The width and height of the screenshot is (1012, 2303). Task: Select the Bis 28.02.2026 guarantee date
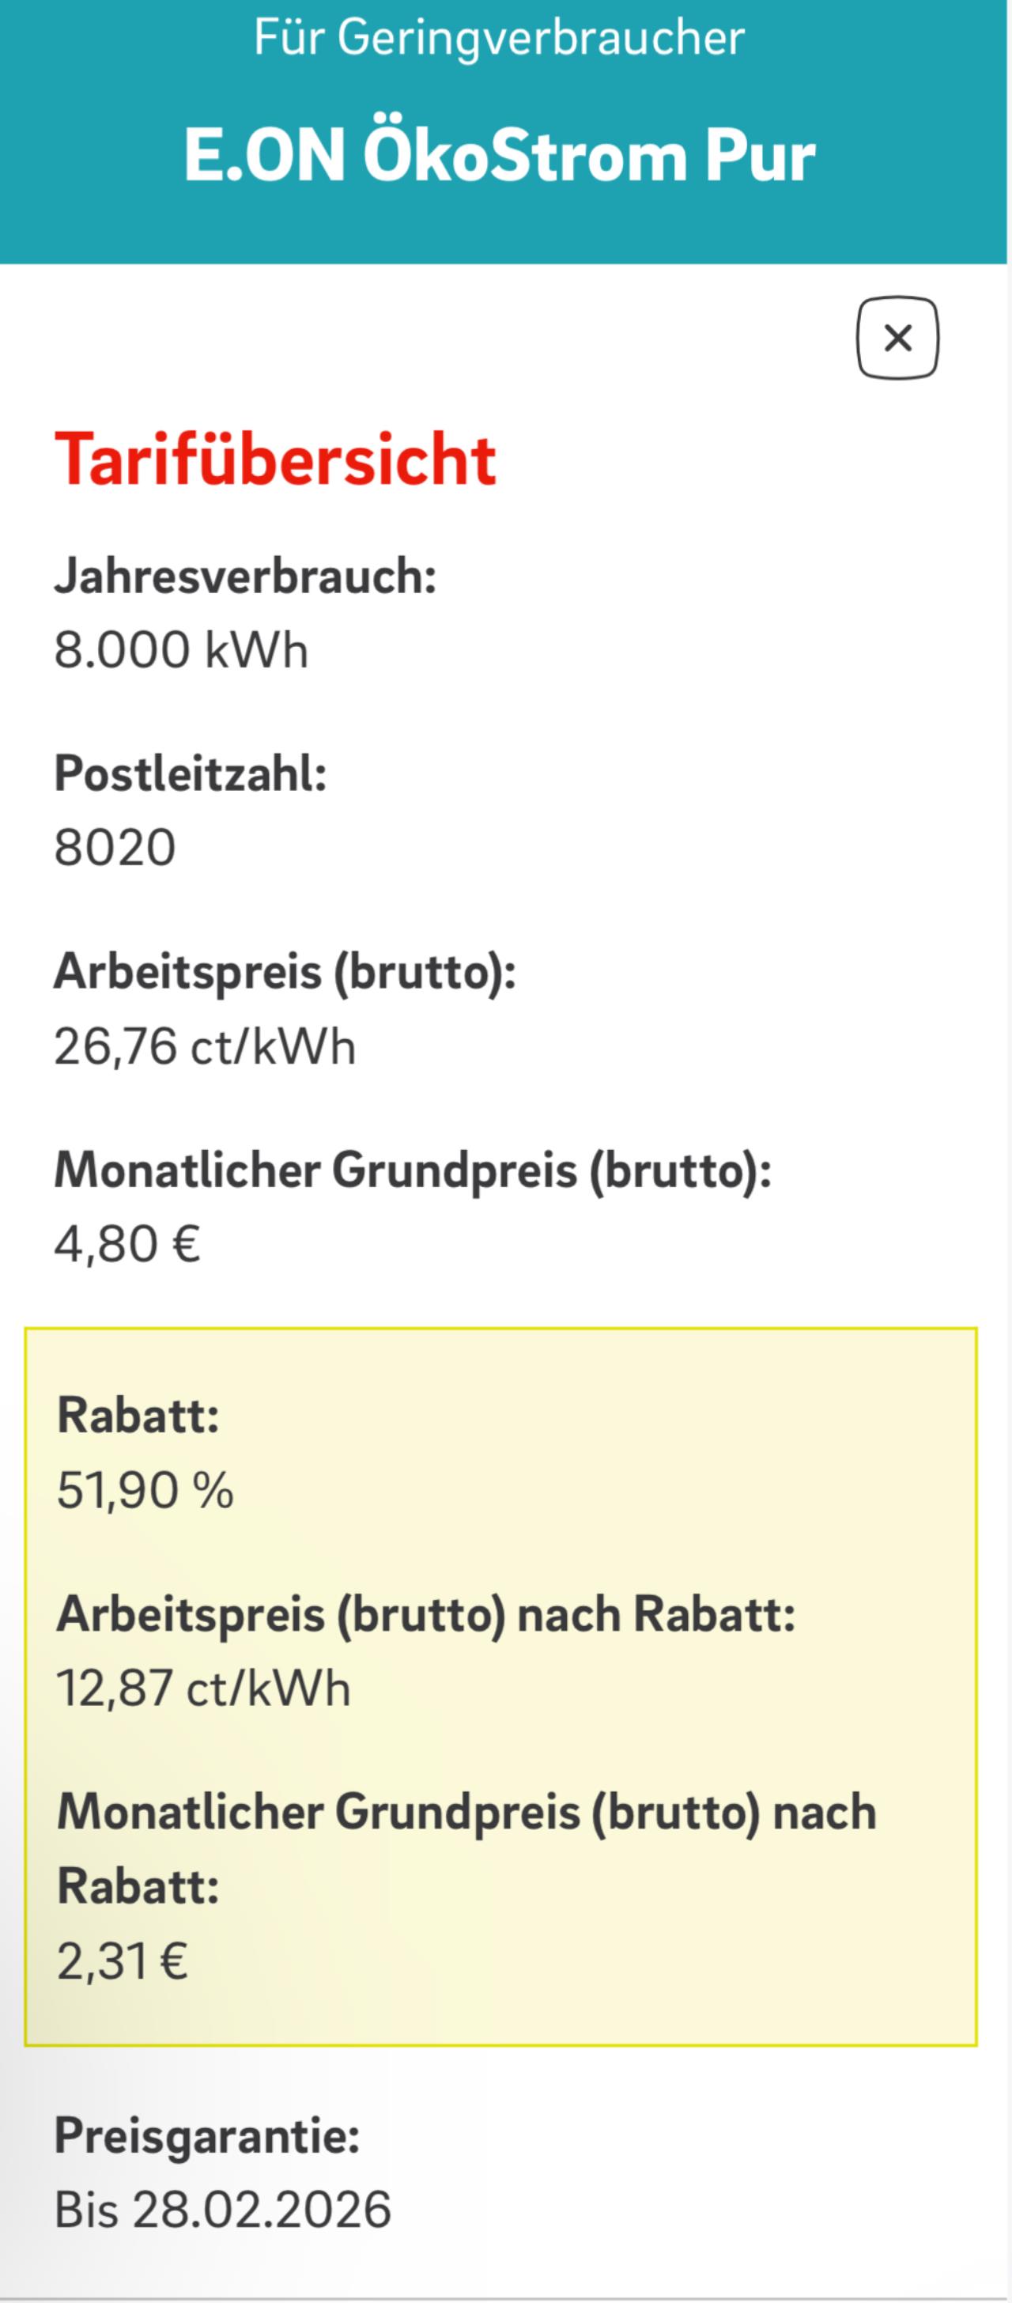tap(224, 2209)
